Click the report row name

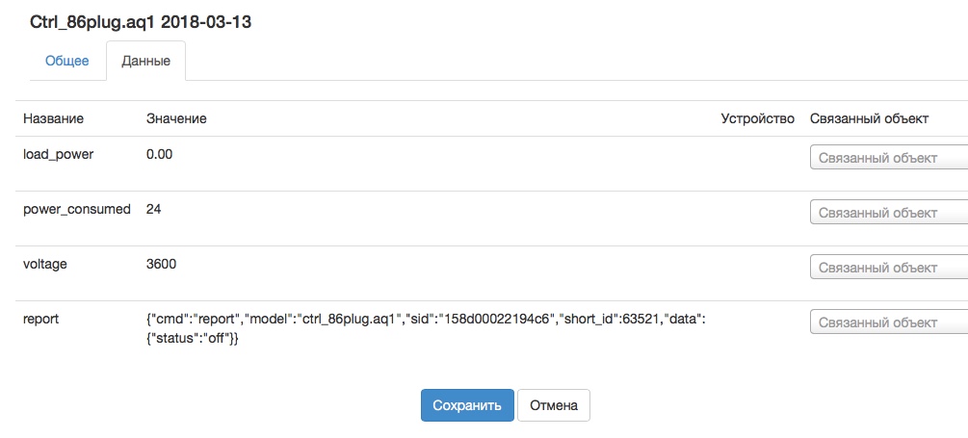40,319
